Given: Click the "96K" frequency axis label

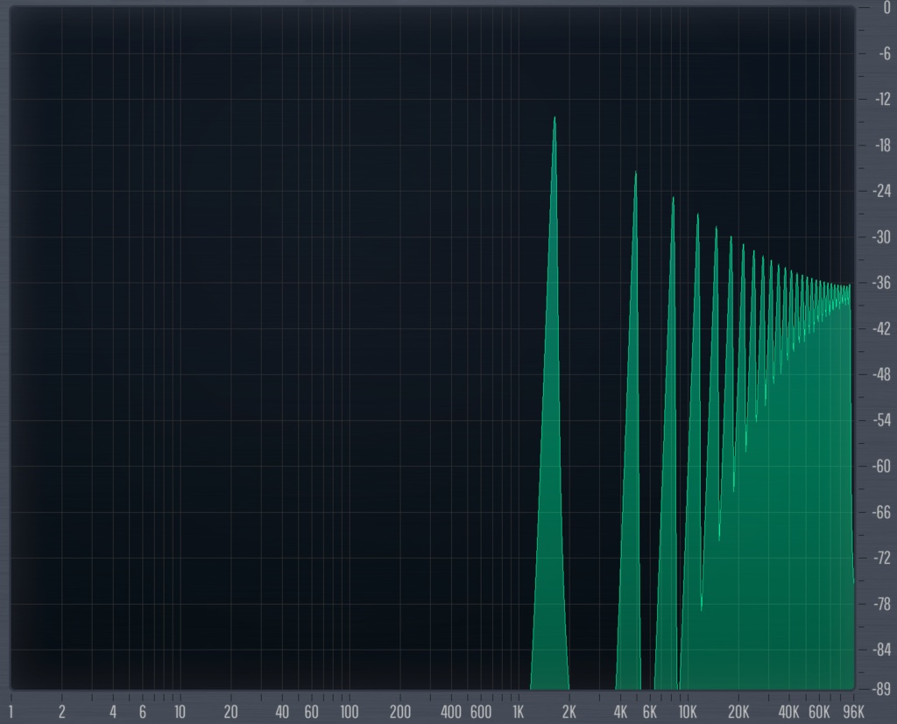Looking at the screenshot, I should (853, 712).
